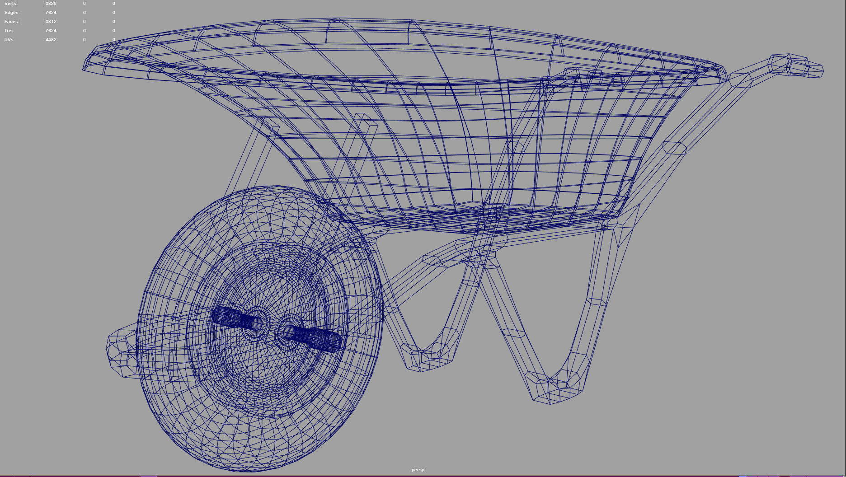Image resolution: width=846 pixels, height=477 pixels.
Task: Click the Faces count value 3812
Action: 51,22
